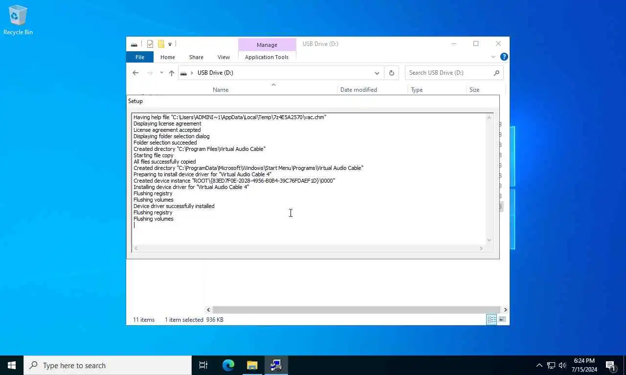The image size is (626, 375).
Task: Sort by the Size column header
Action: 474,90
